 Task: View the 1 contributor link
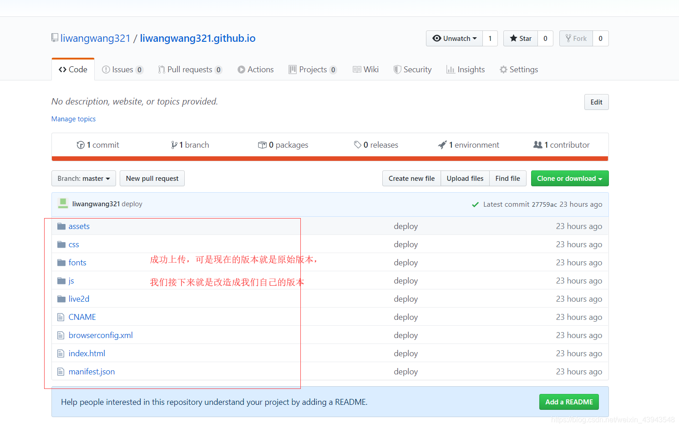(x=561, y=145)
